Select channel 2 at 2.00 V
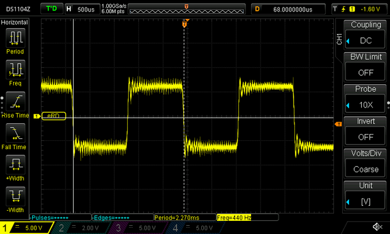 (82, 228)
